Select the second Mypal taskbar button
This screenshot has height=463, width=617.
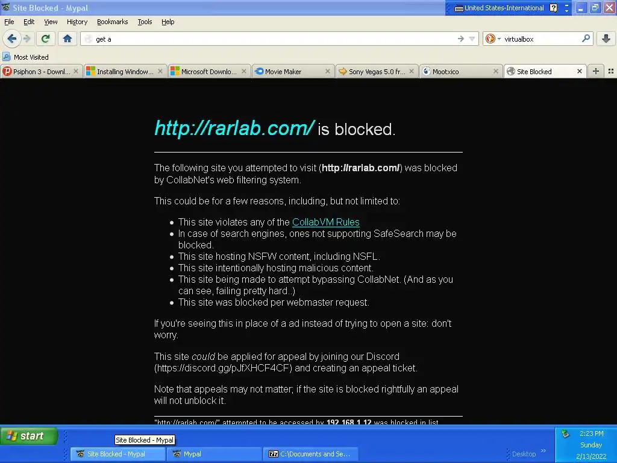point(216,454)
